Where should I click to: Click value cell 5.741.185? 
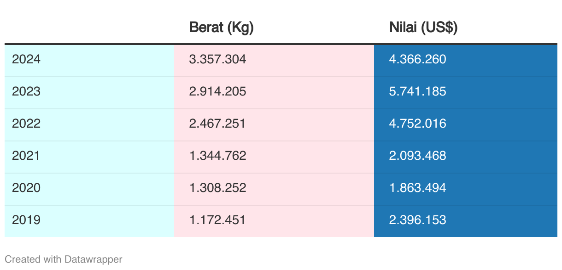pos(466,92)
